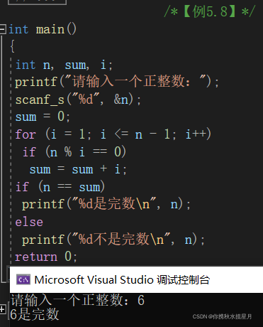
Task: Expand the collapsed block beside console output
Action: click(2, 309)
